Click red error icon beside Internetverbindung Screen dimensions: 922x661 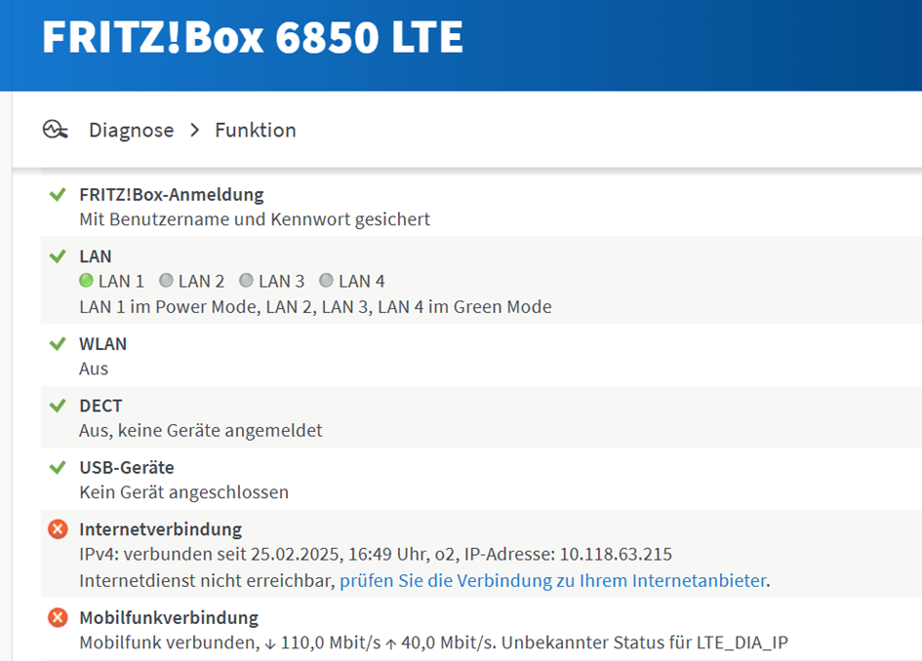(58, 529)
